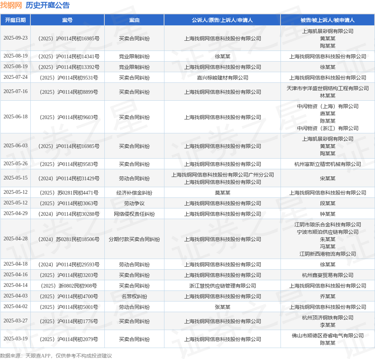Select date cell 2025-06-18
The width and height of the screenshot is (375, 359).
coord(15,117)
